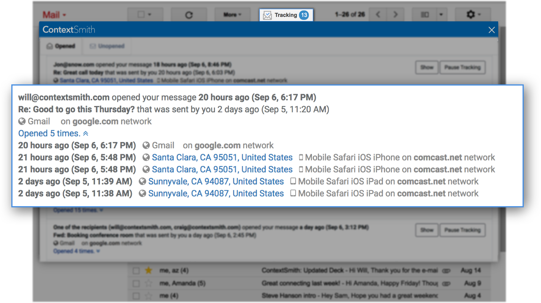Click Show for the Jon@snow.com message
Image resolution: width=541 pixels, height=303 pixels.
pos(427,67)
